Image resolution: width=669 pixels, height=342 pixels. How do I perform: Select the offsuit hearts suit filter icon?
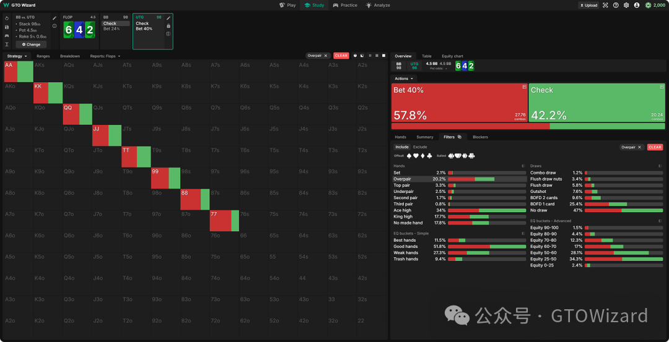coord(414,156)
